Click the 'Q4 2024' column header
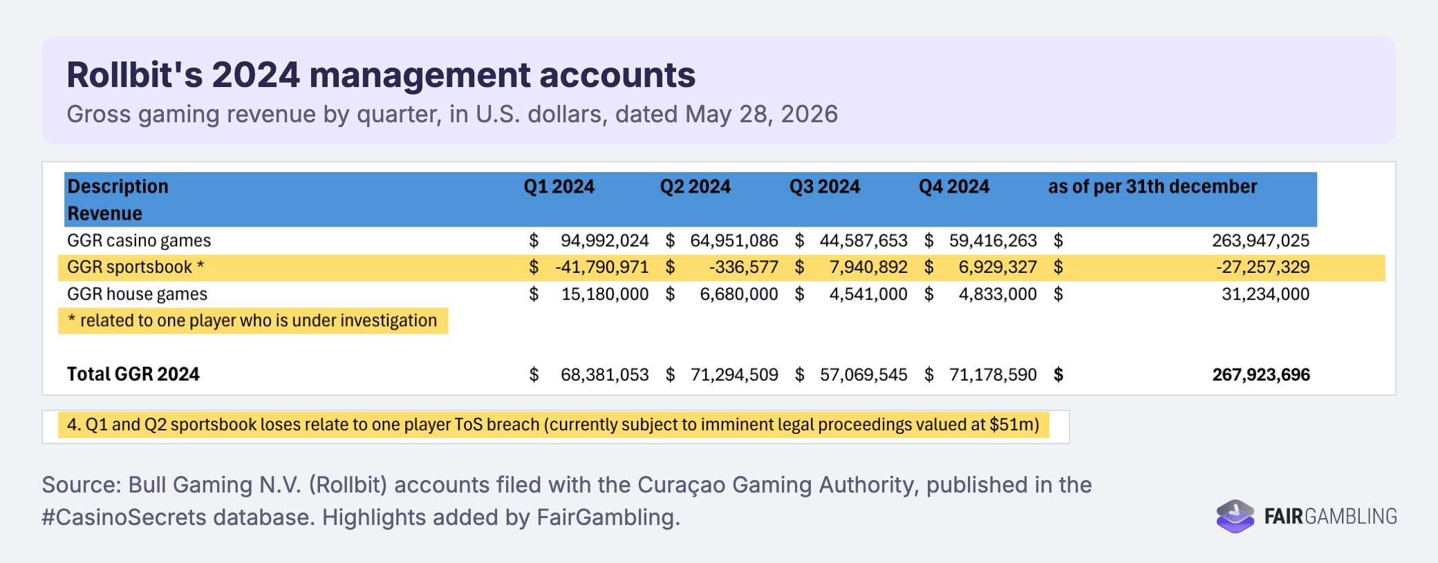 tap(953, 187)
